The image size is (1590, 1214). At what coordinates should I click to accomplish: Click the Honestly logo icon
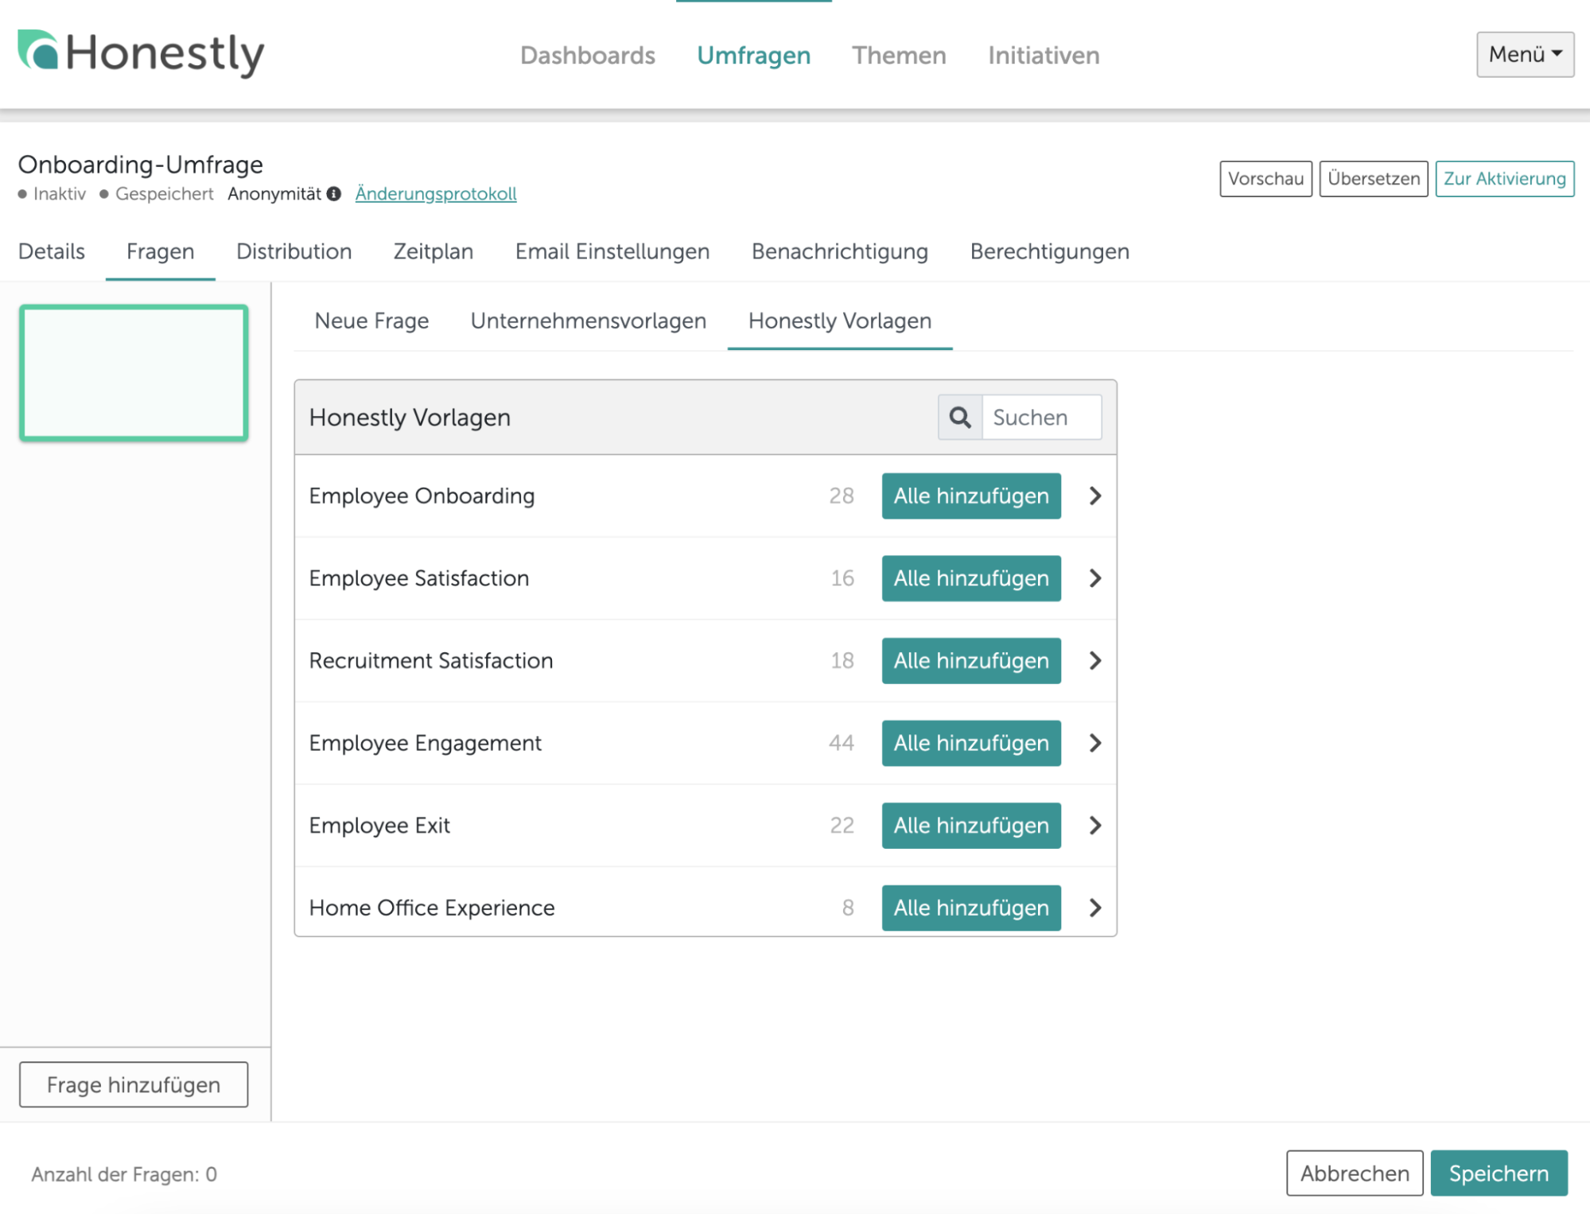[38, 51]
